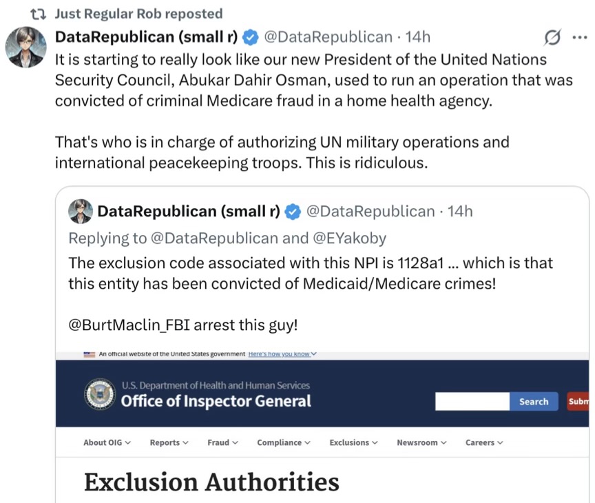Click the quoted tweet's small avatar
Viewport: 595px width, 503px height.
coord(81,212)
